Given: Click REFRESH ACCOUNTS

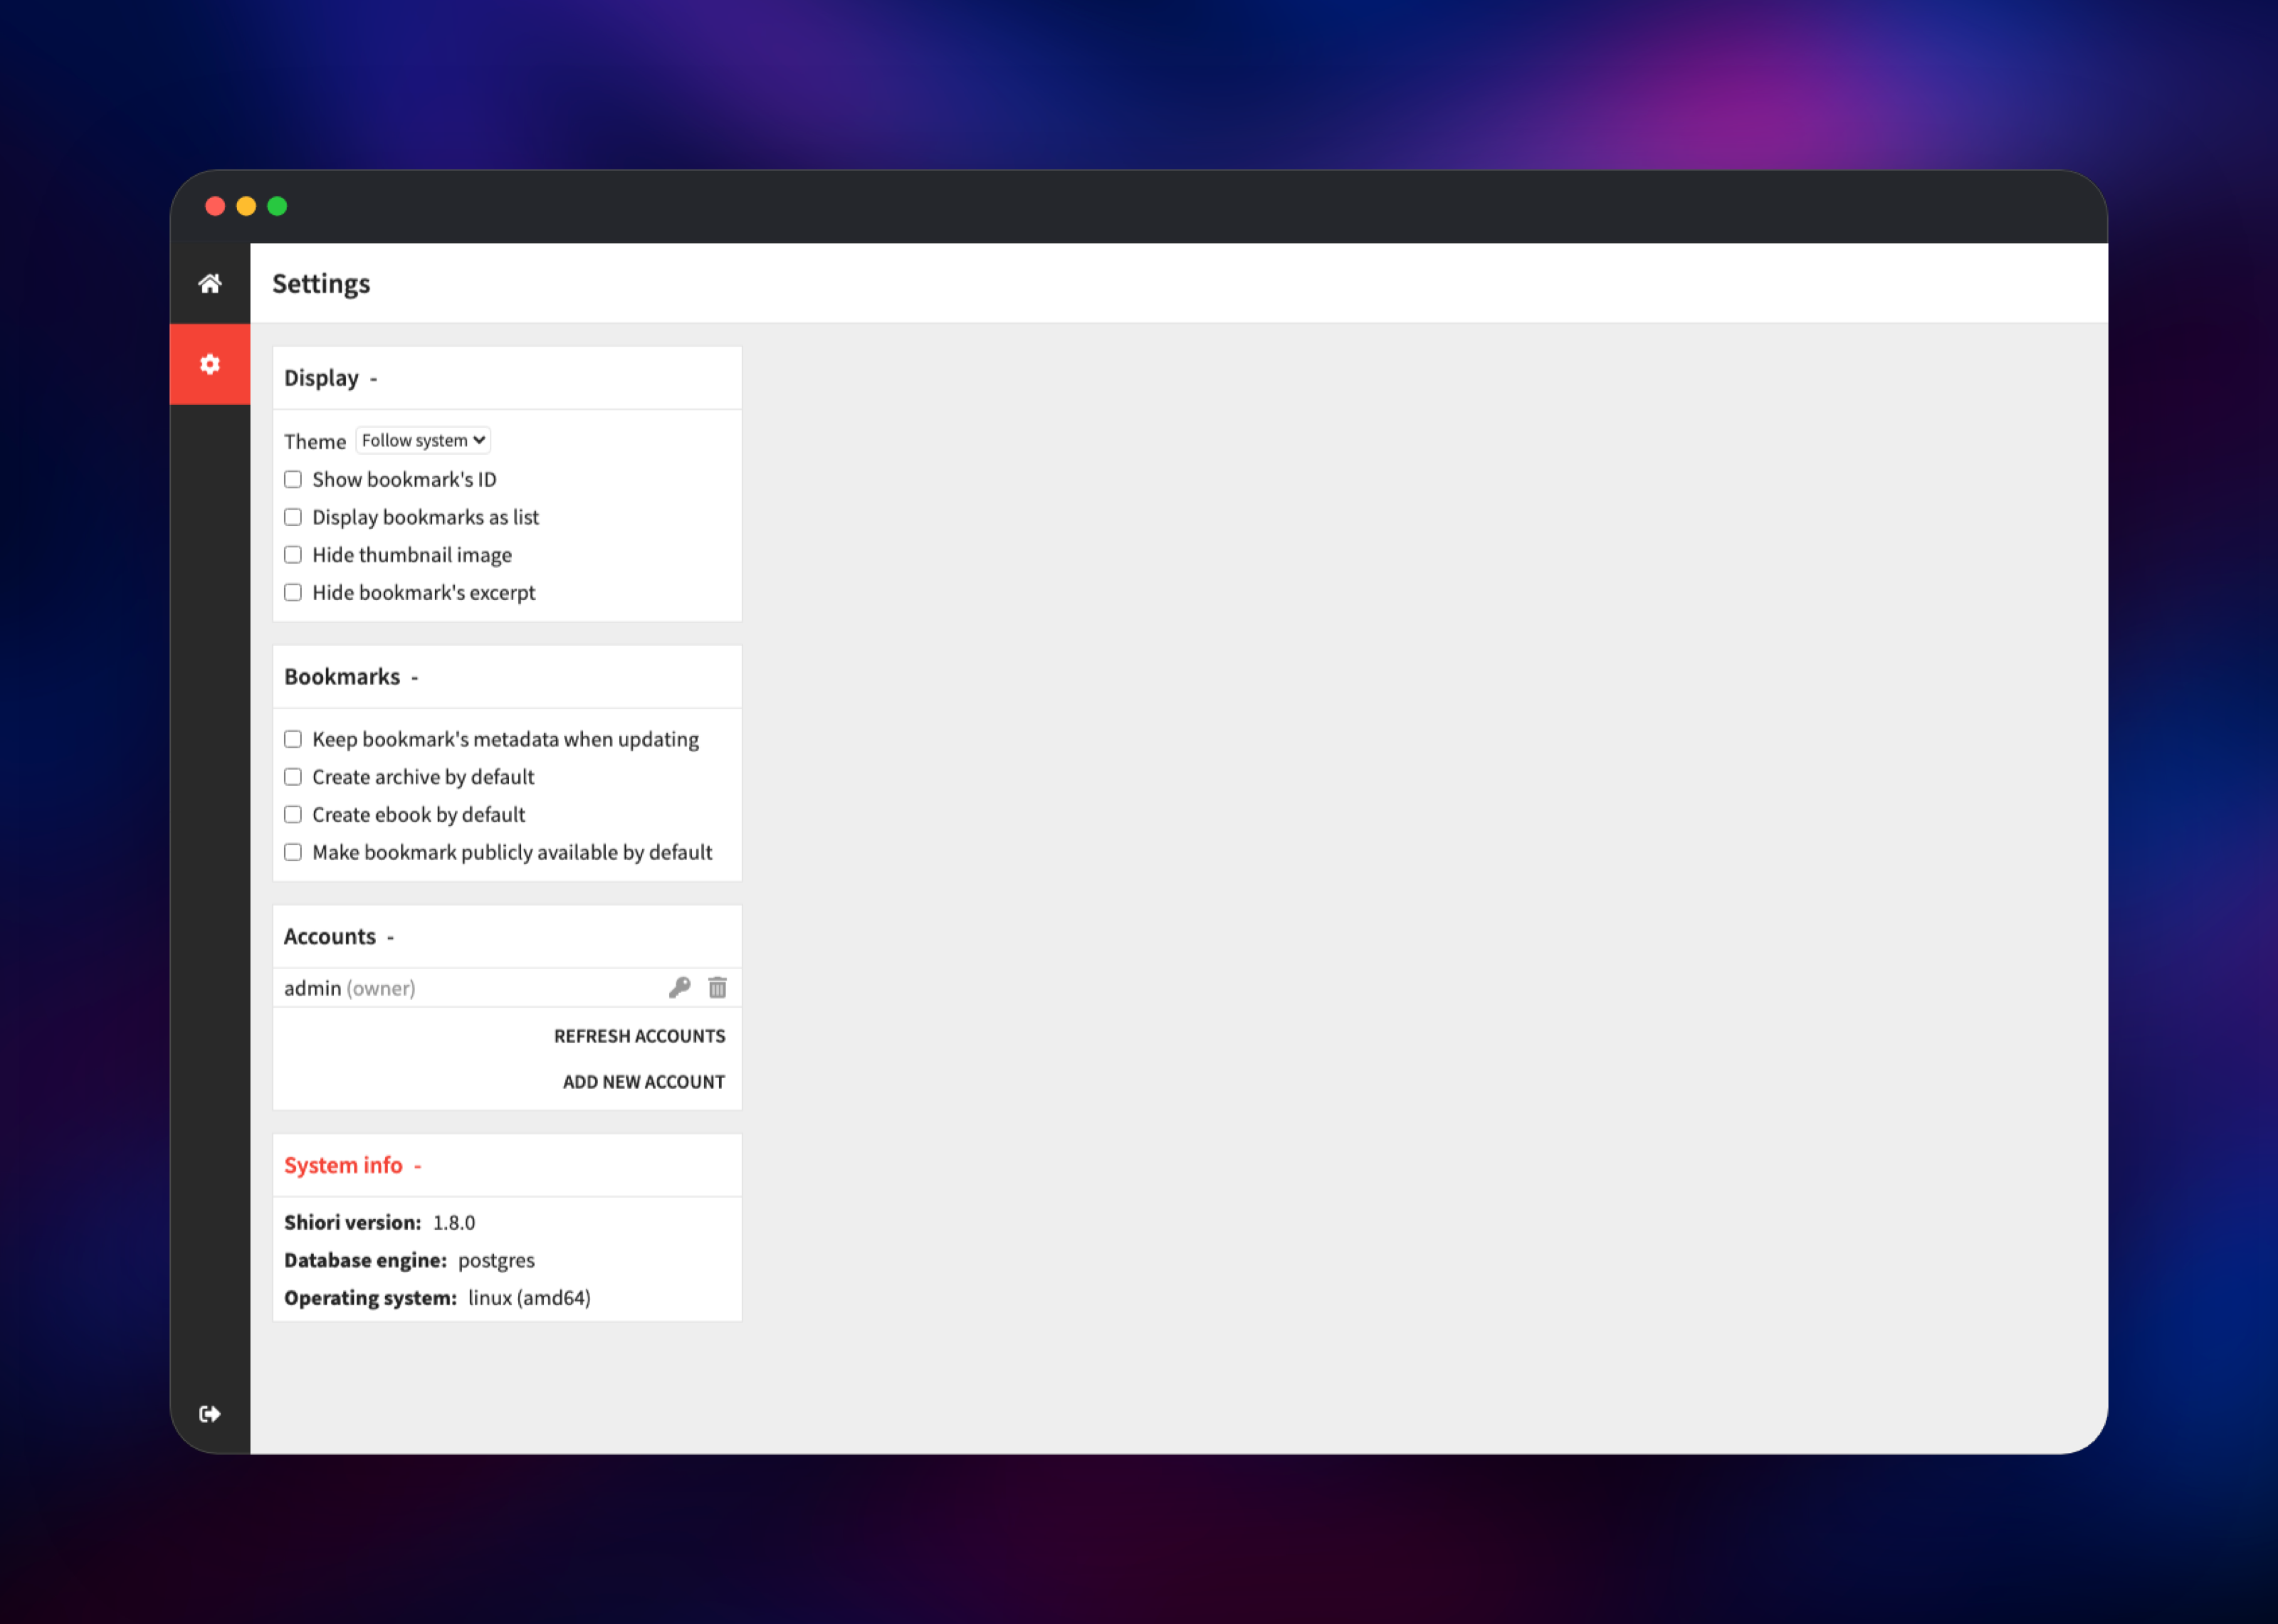Looking at the screenshot, I should tap(640, 1036).
